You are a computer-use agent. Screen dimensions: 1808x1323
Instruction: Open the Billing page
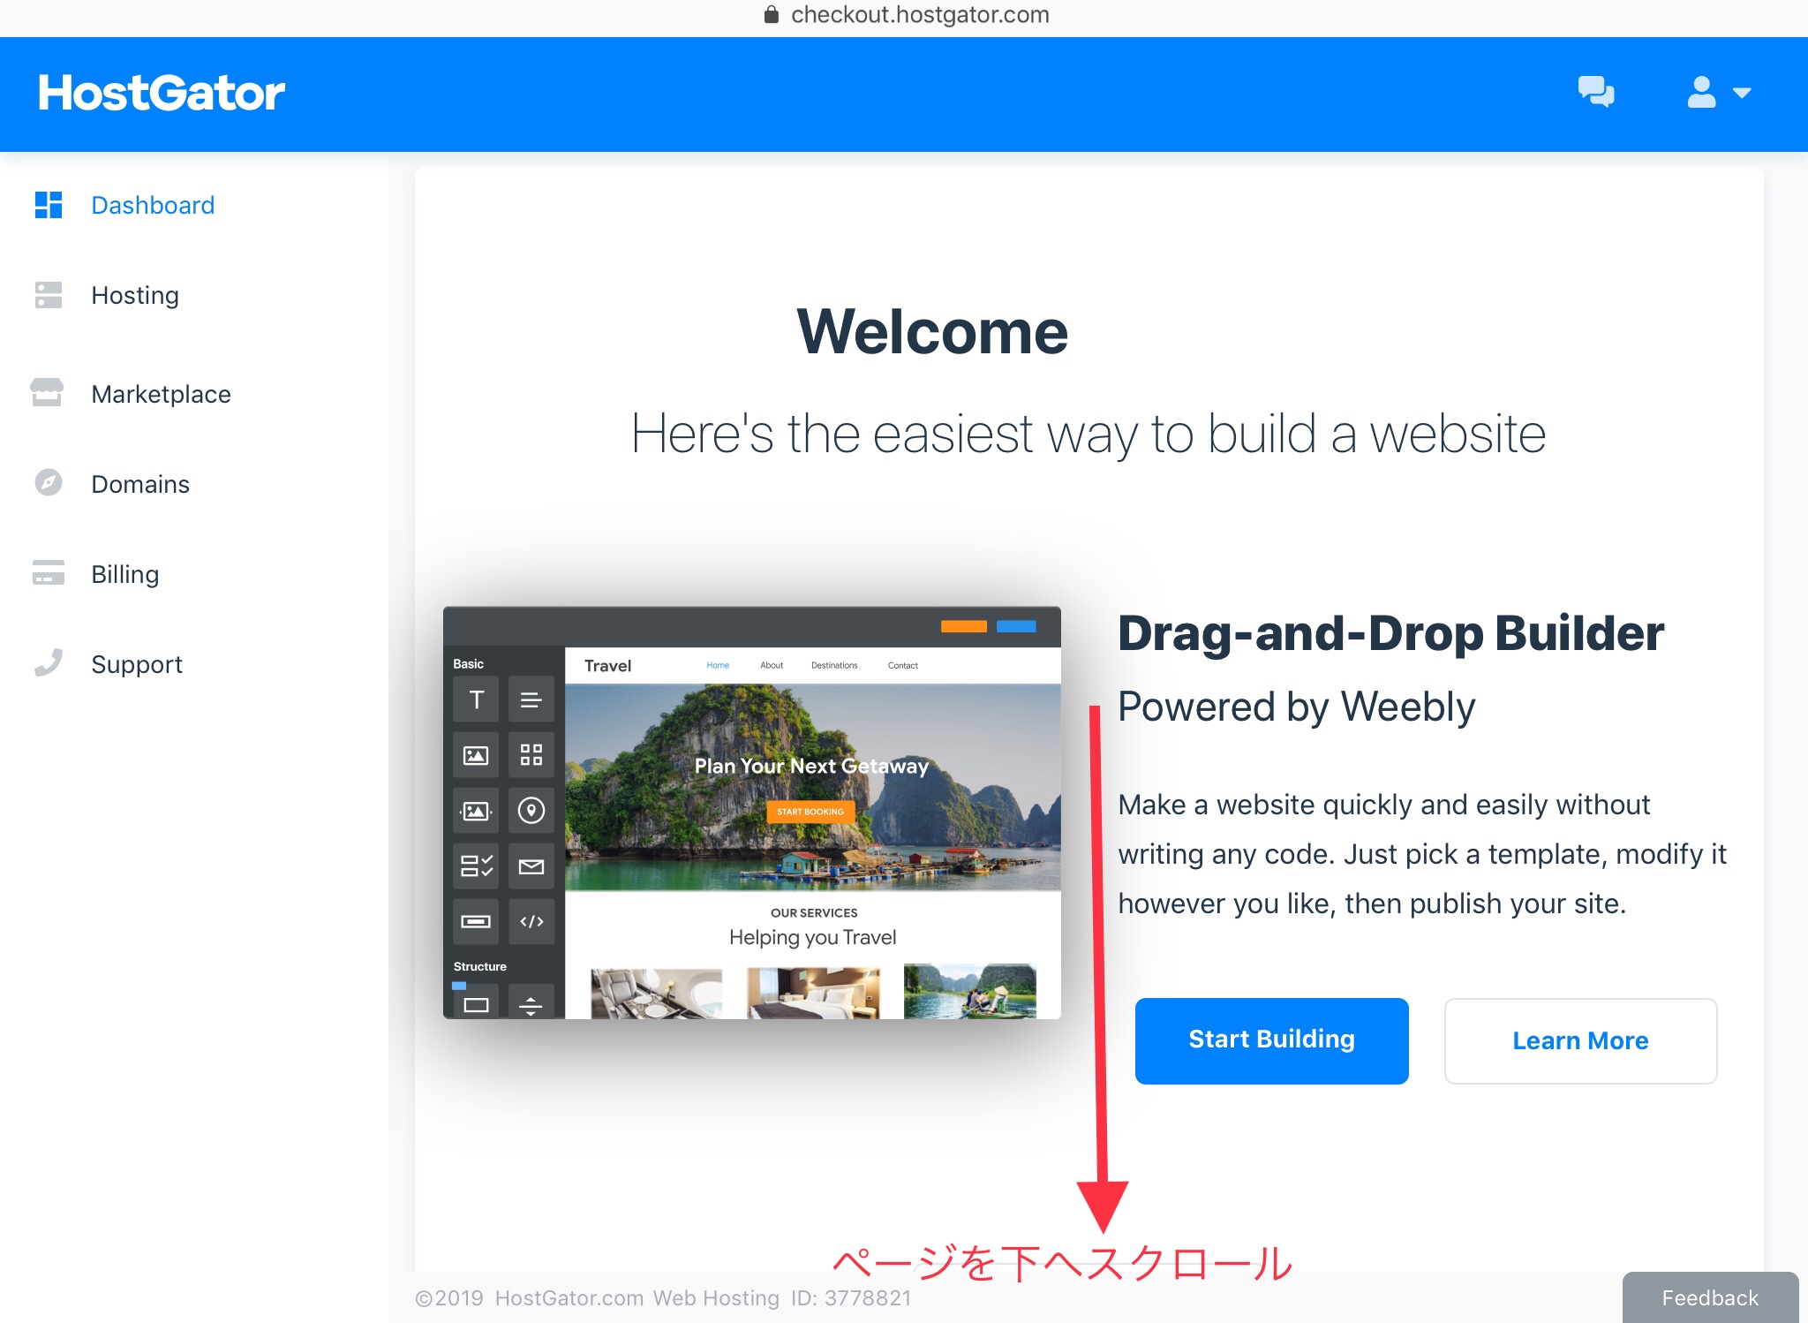[x=125, y=574]
